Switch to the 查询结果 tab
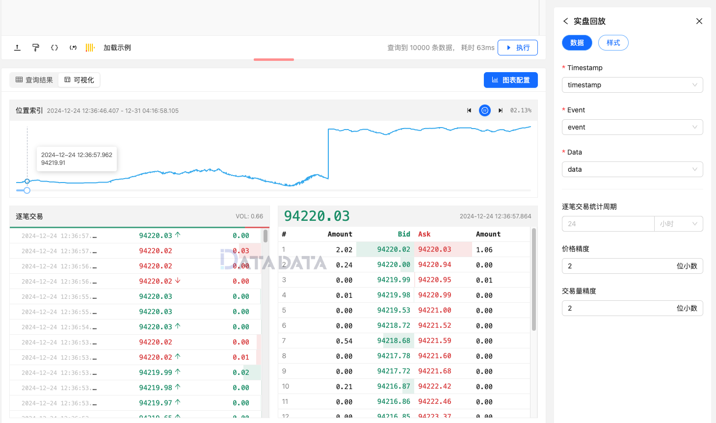Screen dimensions: 716x423 tap(34, 80)
